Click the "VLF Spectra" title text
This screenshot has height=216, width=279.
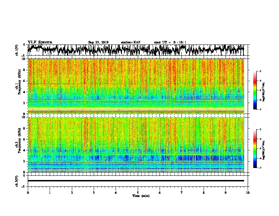[40, 42]
